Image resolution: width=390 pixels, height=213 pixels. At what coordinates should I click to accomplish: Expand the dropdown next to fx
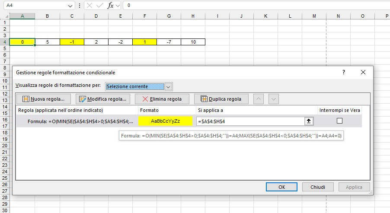point(118,6)
